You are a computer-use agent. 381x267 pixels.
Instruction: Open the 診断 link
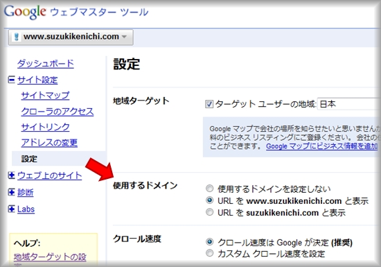pyautogui.click(x=26, y=192)
